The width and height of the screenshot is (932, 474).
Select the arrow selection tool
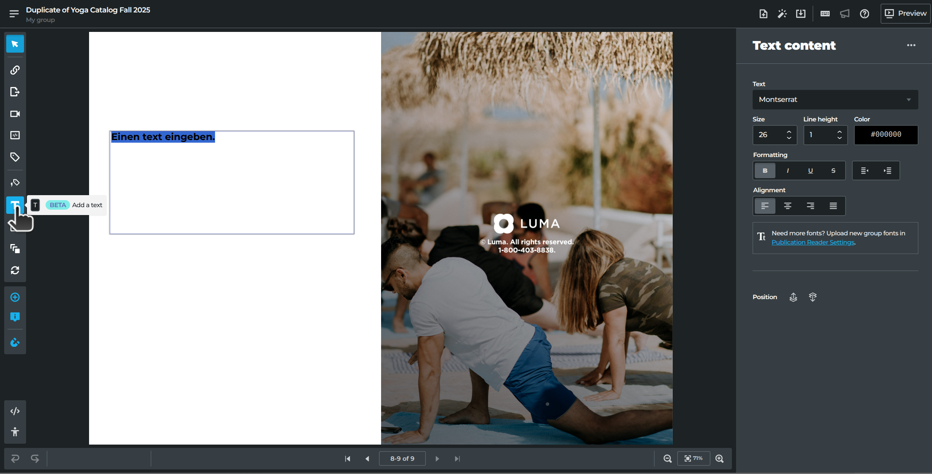(15, 44)
